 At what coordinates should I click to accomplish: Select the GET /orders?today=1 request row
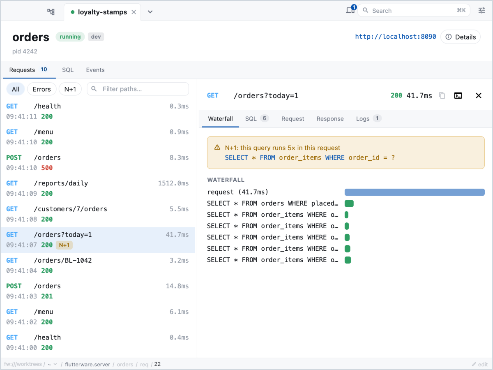[98, 240]
